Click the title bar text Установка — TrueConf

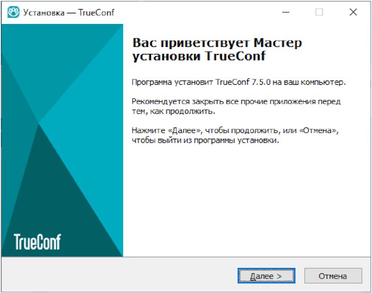[x=69, y=12]
